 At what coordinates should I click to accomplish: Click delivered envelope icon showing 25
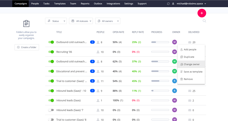(190, 91)
